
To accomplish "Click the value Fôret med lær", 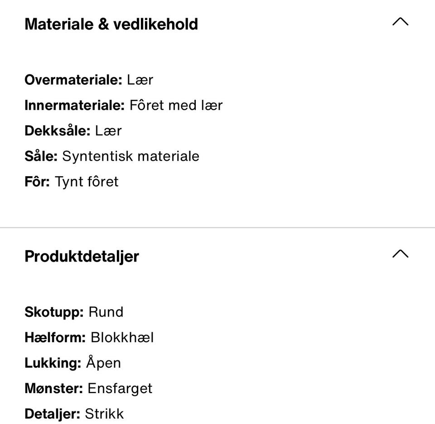I will pyautogui.click(x=177, y=105).
